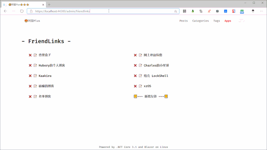Open a new browser tab
Image resolution: width=267 pixels, height=150 pixels.
pyautogui.click(x=49, y=5)
